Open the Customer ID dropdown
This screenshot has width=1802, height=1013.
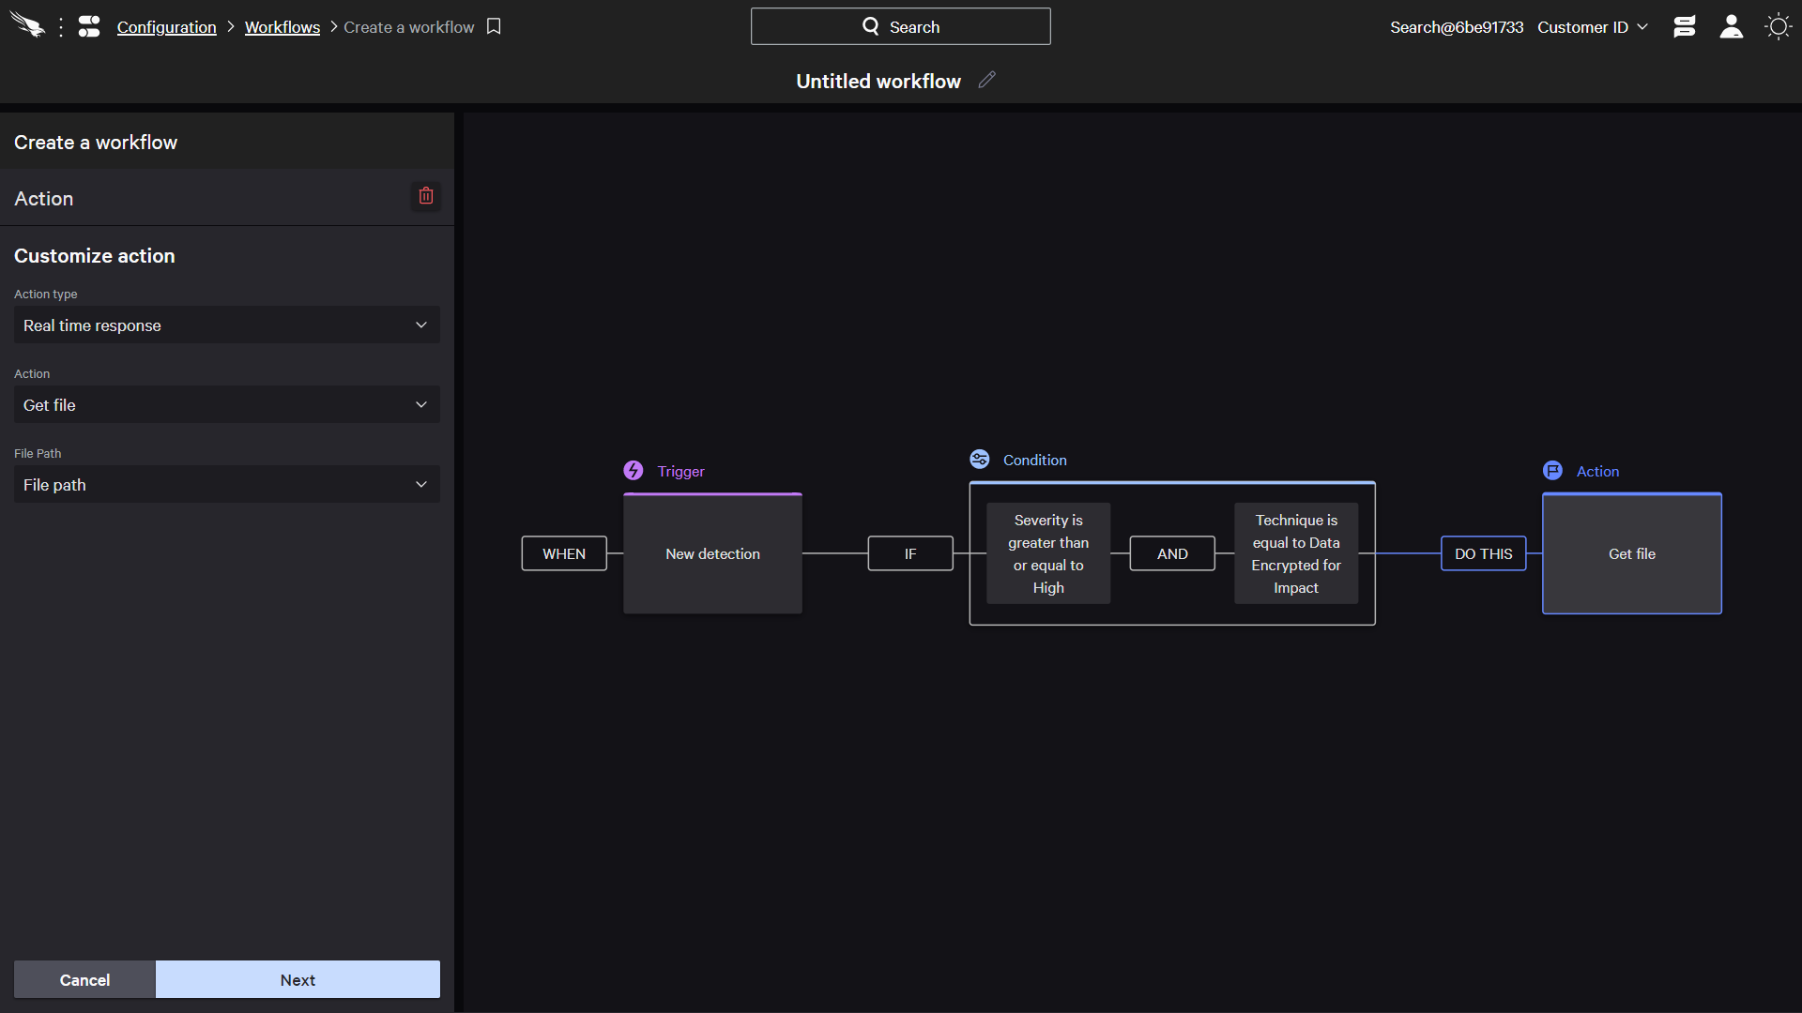(x=1593, y=27)
